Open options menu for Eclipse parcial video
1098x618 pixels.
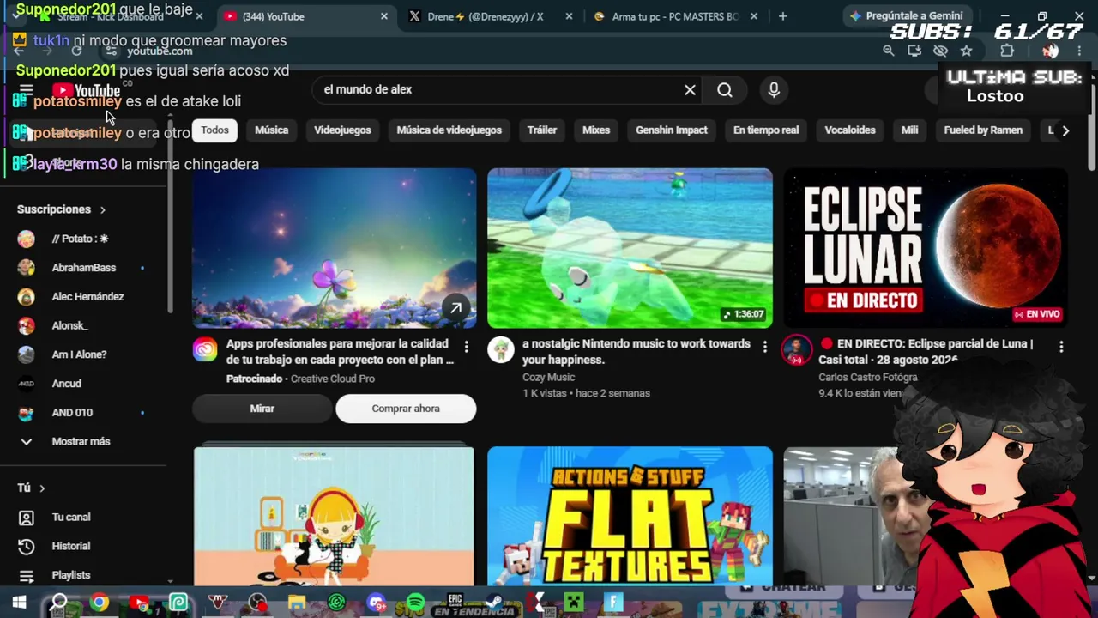[1061, 346]
